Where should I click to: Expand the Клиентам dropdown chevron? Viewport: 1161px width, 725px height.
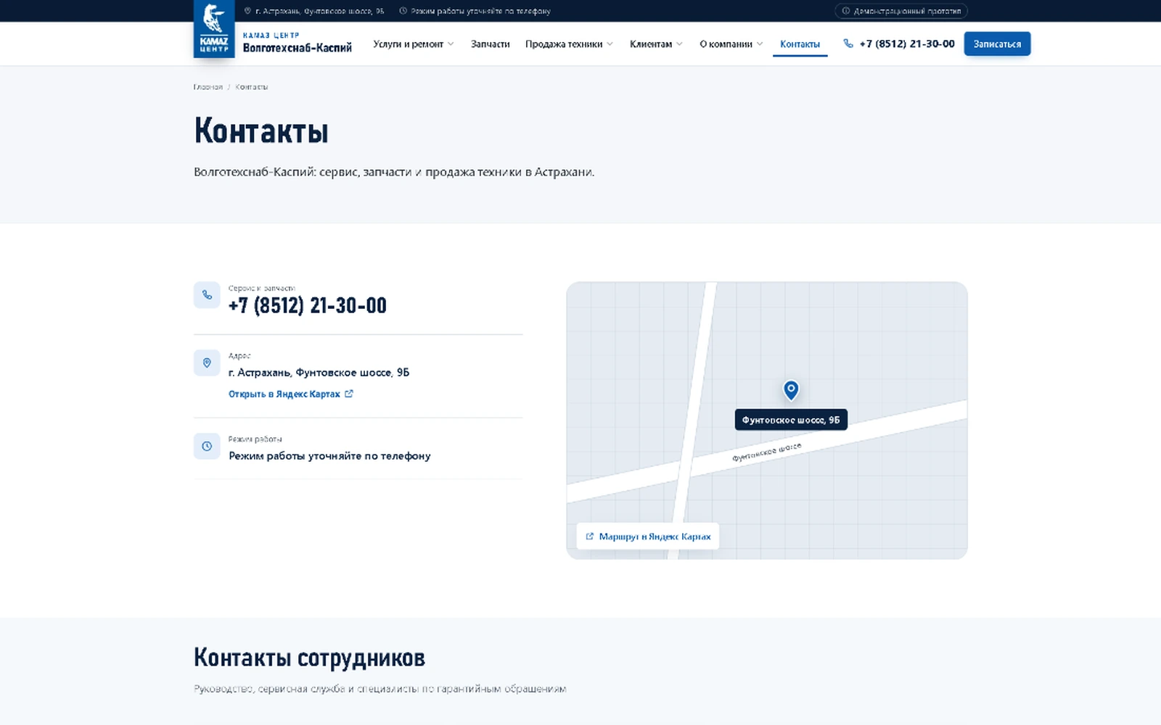[679, 44]
